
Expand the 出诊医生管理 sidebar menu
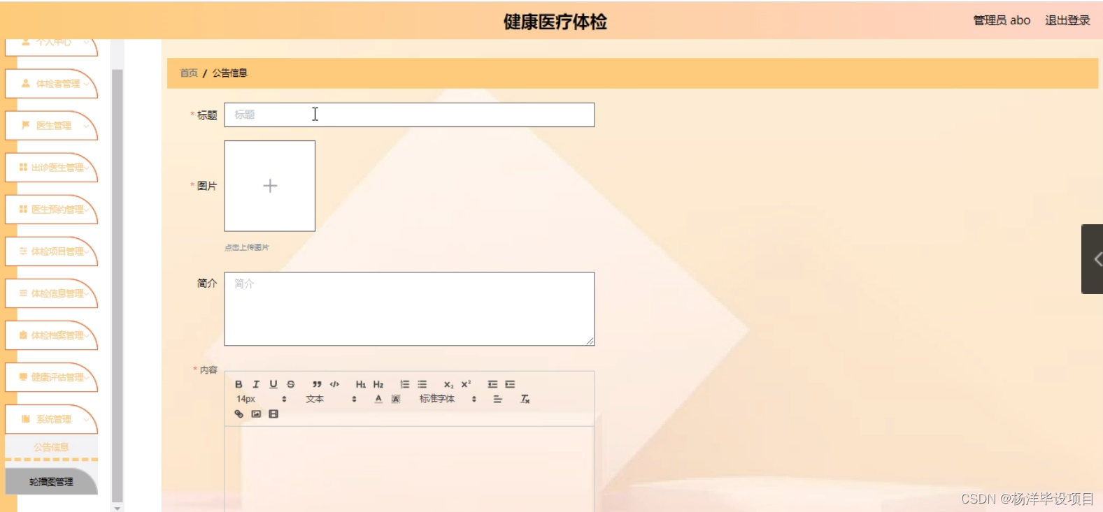click(x=51, y=168)
